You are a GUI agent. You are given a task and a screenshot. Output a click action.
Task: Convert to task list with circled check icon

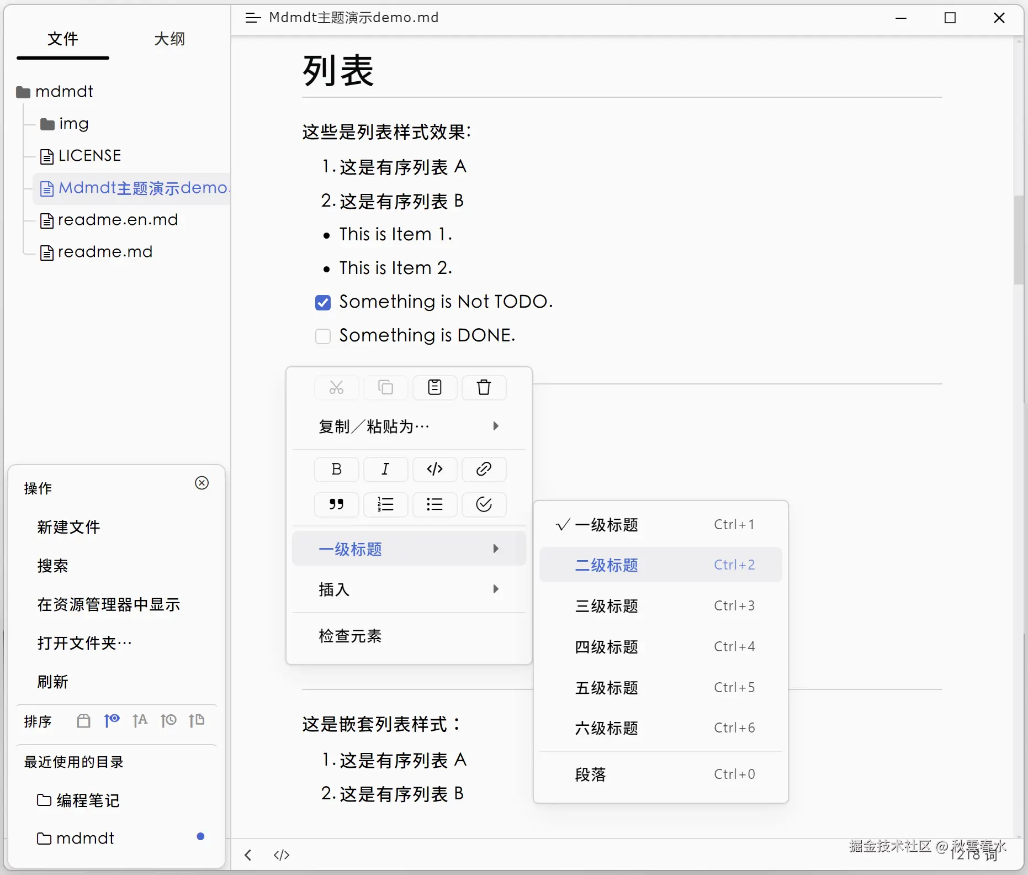coord(484,504)
